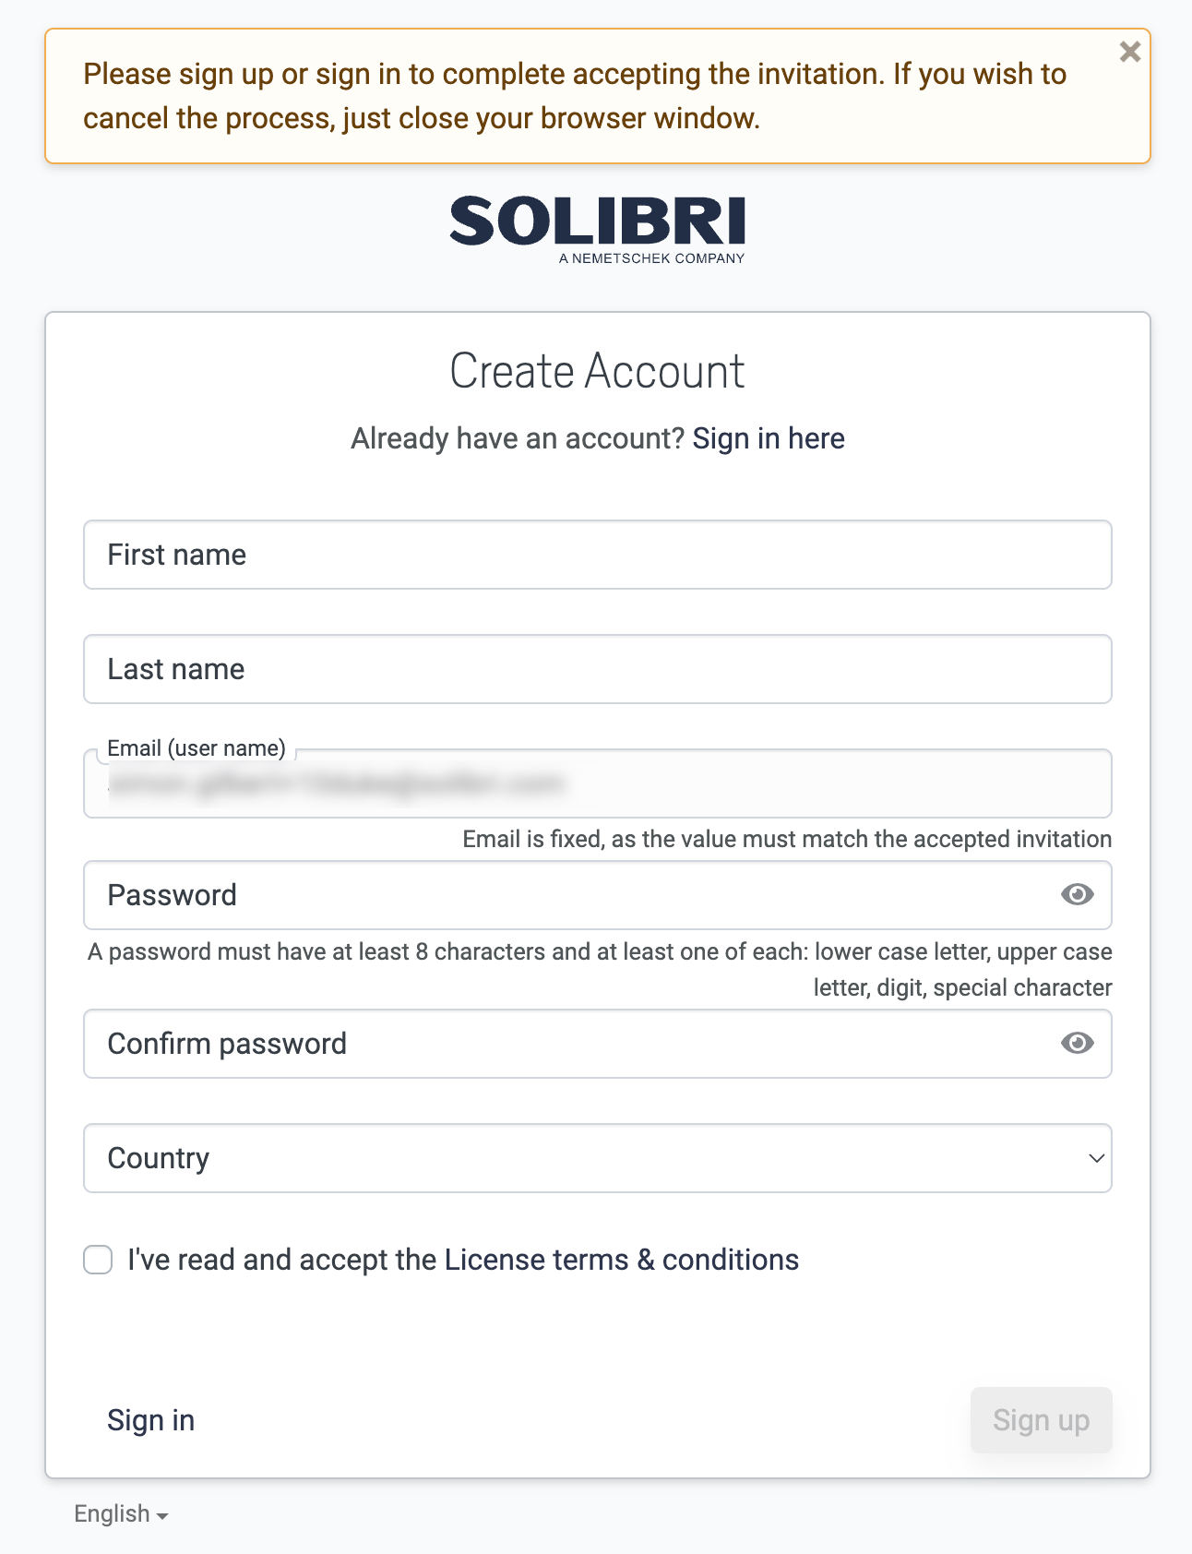Select the Sign in option at bottom left

[150, 1420]
